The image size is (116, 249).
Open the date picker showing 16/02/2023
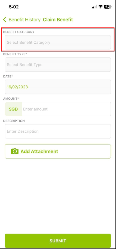tap(58, 87)
